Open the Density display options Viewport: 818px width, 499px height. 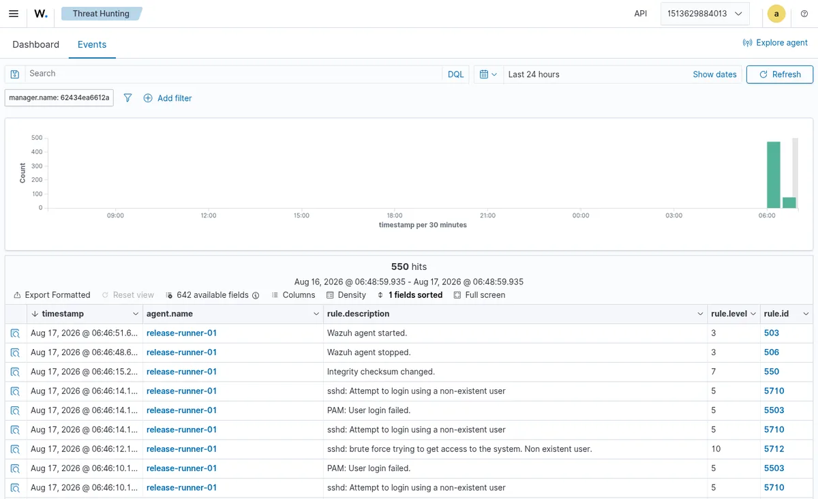346,295
